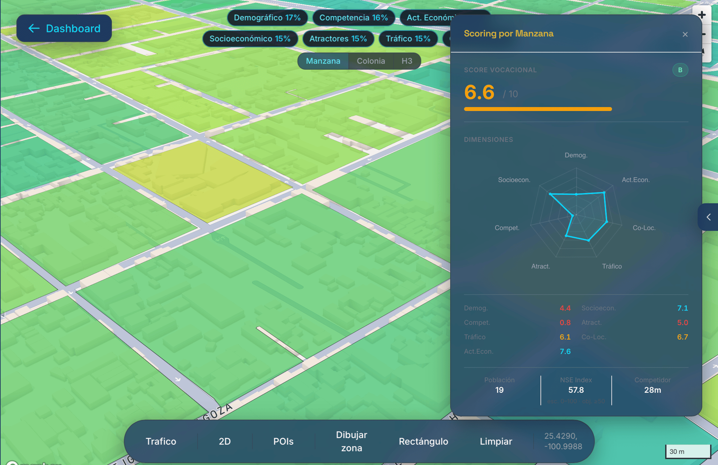Switch to the H3 grid tab
Viewport: 718px width, 465px height.
tap(407, 61)
